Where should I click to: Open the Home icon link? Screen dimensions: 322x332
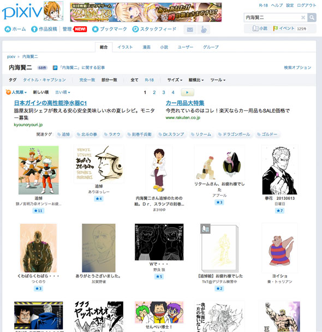click(x=8, y=29)
